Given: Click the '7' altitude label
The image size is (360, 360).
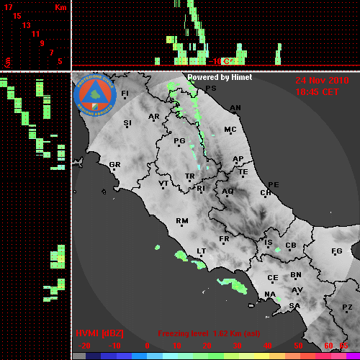Looking at the screenshot, I should 51,53.
